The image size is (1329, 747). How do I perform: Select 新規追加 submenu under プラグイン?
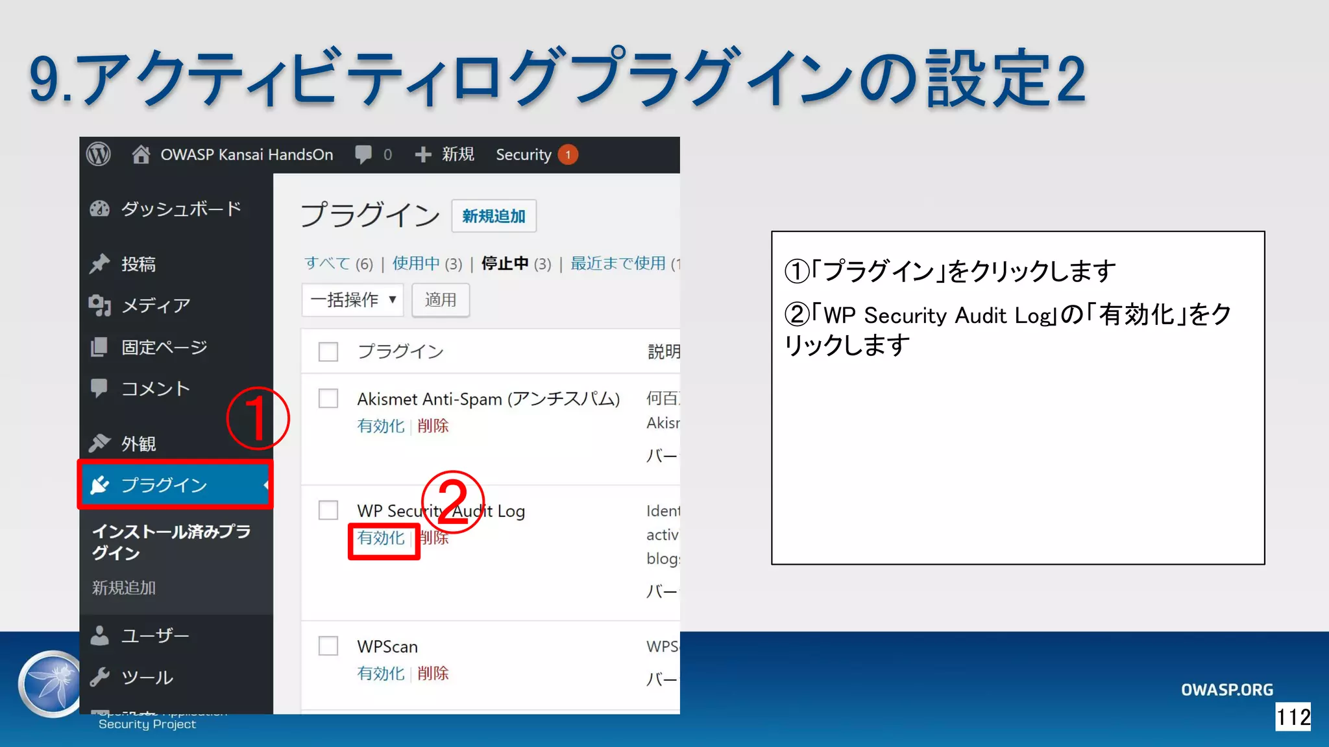124,588
